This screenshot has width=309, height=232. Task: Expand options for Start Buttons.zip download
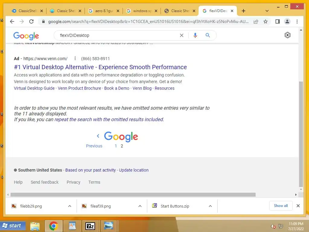point(210,206)
